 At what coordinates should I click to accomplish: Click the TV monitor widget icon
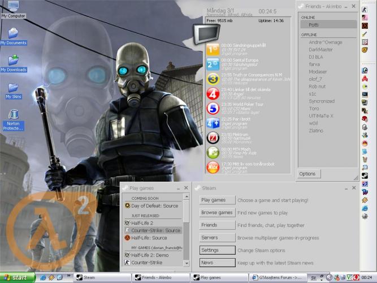click(x=202, y=35)
